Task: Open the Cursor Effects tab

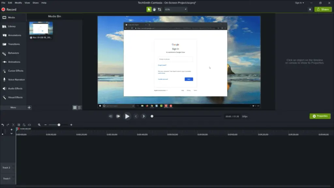Action: 13,71
